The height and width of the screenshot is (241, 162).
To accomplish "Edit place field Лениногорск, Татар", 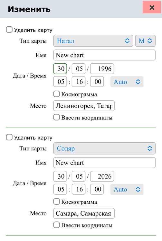I will tap(84, 106).
